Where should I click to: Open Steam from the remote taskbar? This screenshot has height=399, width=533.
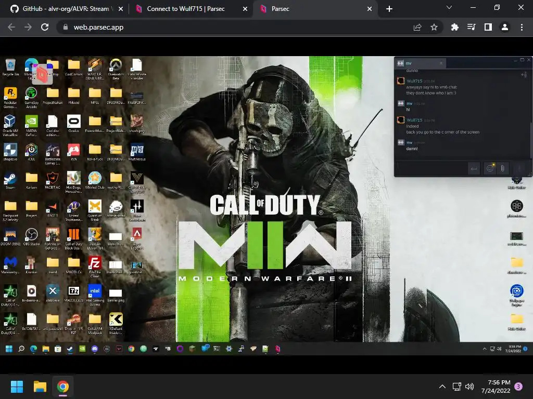[x=70, y=349]
